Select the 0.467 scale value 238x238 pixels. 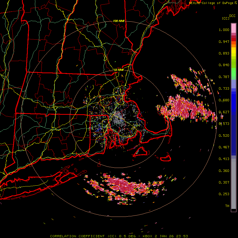pyautogui.click(x=224, y=147)
